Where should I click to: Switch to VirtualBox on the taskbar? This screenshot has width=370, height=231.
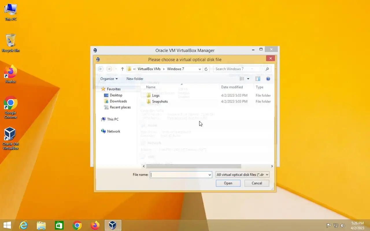pos(113,225)
